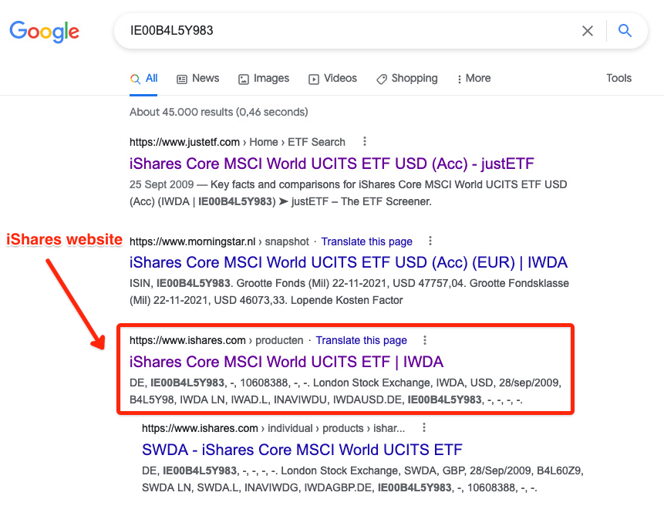
Task: Clear the search box with X icon
Action: click(588, 31)
